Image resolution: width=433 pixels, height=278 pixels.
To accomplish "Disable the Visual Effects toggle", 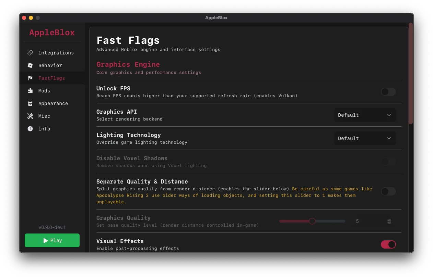I will [388, 244].
